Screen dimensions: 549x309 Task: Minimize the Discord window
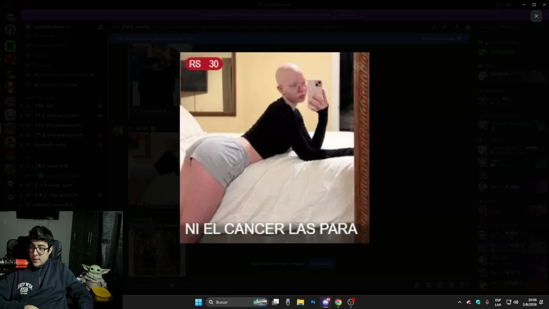click(x=524, y=4)
